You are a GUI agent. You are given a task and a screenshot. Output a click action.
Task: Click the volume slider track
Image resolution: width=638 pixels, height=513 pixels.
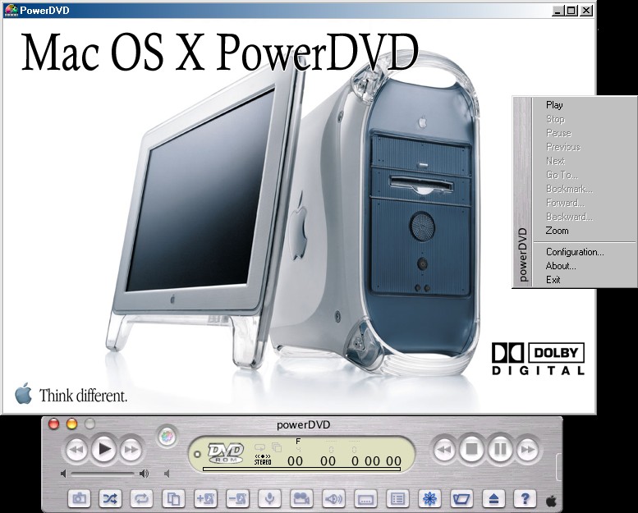pyautogui.click(x=103, y=474)
